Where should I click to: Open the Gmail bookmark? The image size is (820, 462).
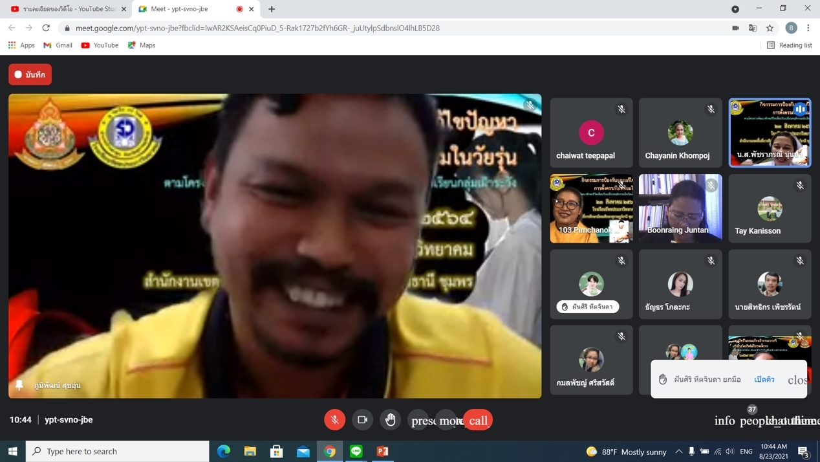tap(58, 45)
